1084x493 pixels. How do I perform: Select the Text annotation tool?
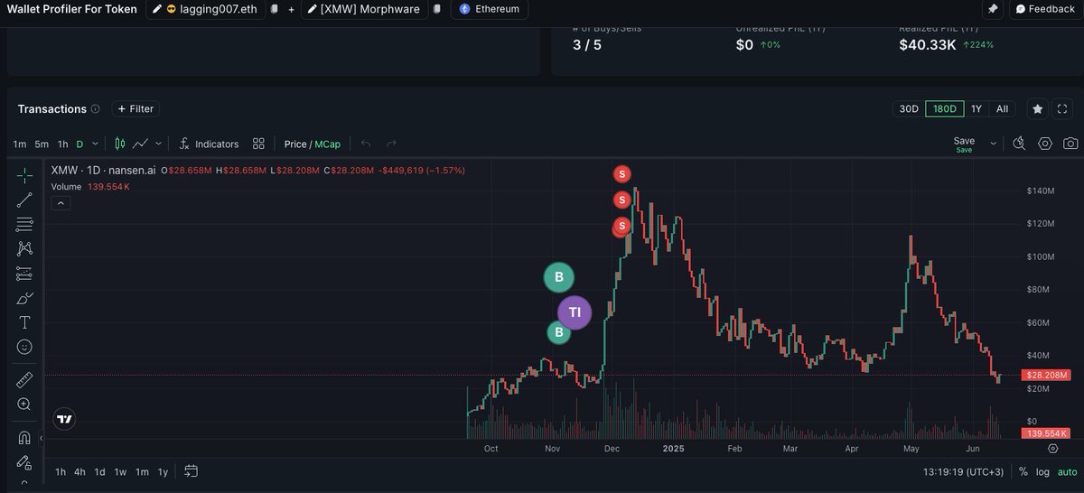point(24,322)
